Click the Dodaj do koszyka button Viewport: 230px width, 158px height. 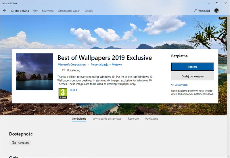(x=192, y=76)
